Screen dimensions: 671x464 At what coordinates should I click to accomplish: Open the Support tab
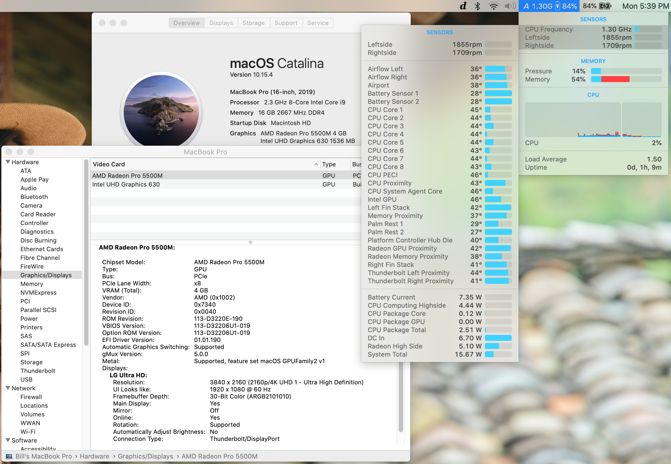point(286,23)
